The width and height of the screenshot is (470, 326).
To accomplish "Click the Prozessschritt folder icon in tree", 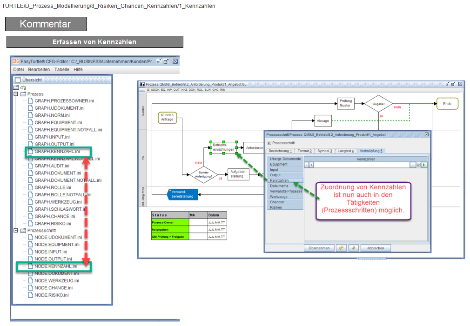I will (23, 230).
